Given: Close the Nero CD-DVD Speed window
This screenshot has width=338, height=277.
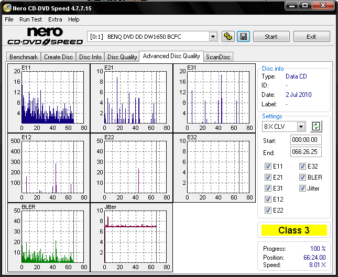Looking at the screenshot, I should 323,6.
